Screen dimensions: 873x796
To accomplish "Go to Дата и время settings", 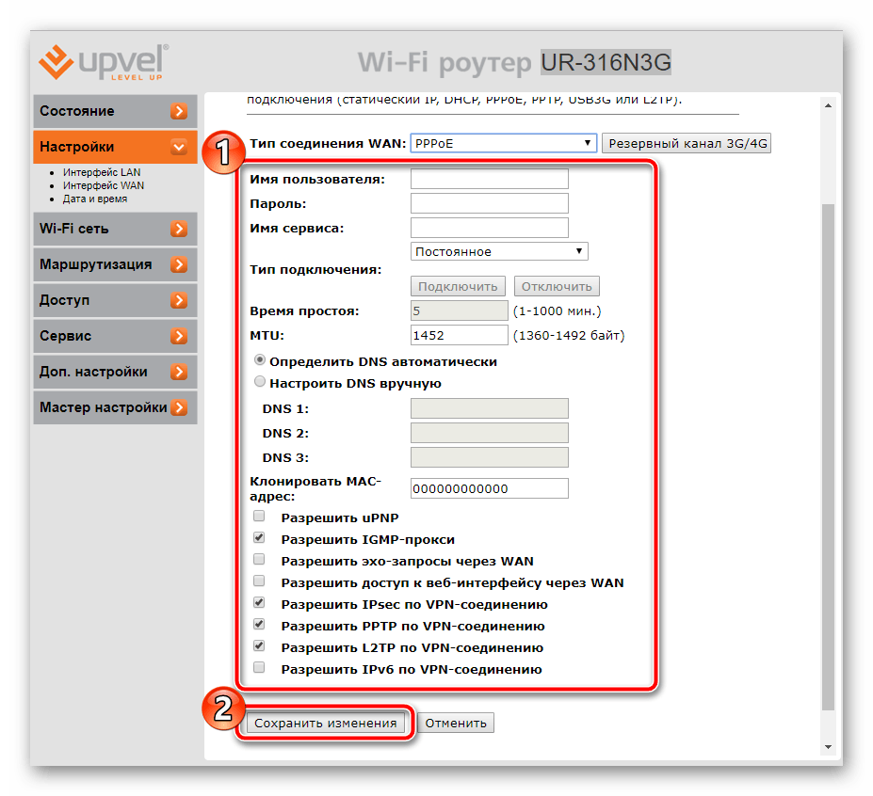I will coord(95,199).
